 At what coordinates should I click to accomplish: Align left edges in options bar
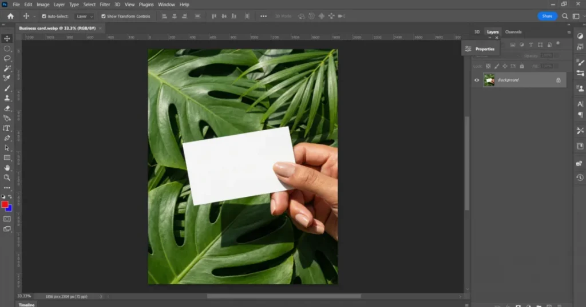[164, 16]
